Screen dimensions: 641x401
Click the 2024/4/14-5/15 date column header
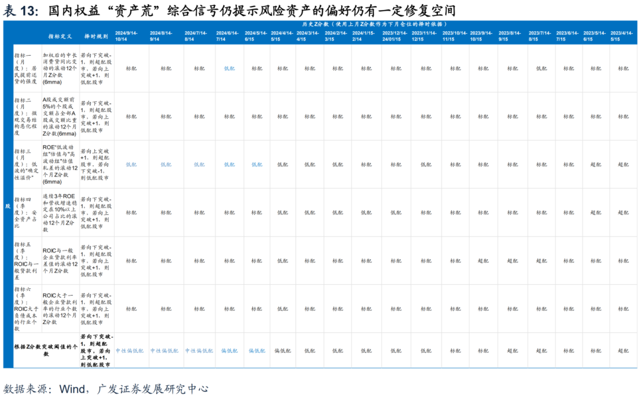pos(282,36)
